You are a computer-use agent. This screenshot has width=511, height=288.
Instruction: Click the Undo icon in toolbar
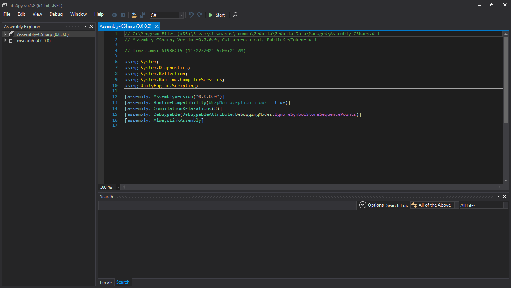pos(191,15)
